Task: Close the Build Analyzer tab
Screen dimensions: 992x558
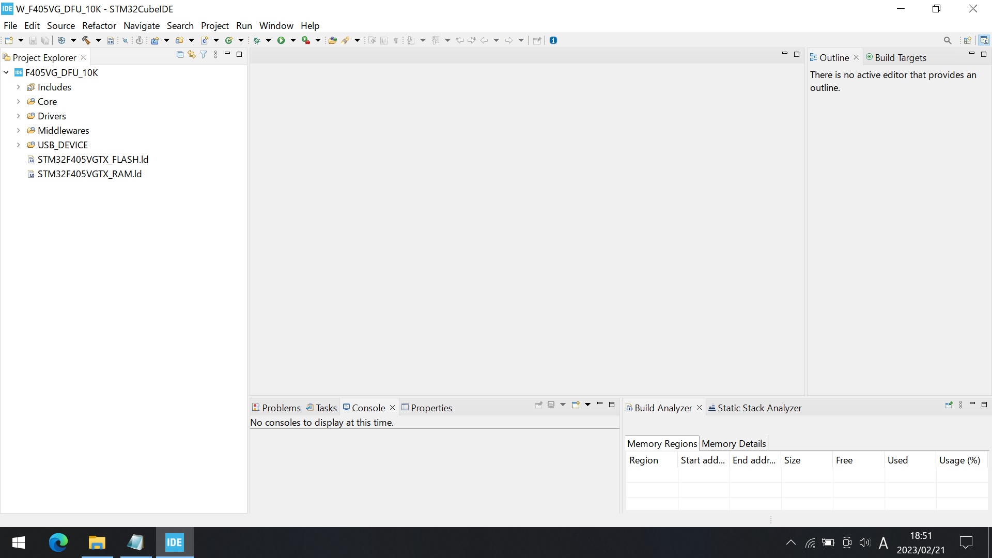Action: tap(699, 408)
